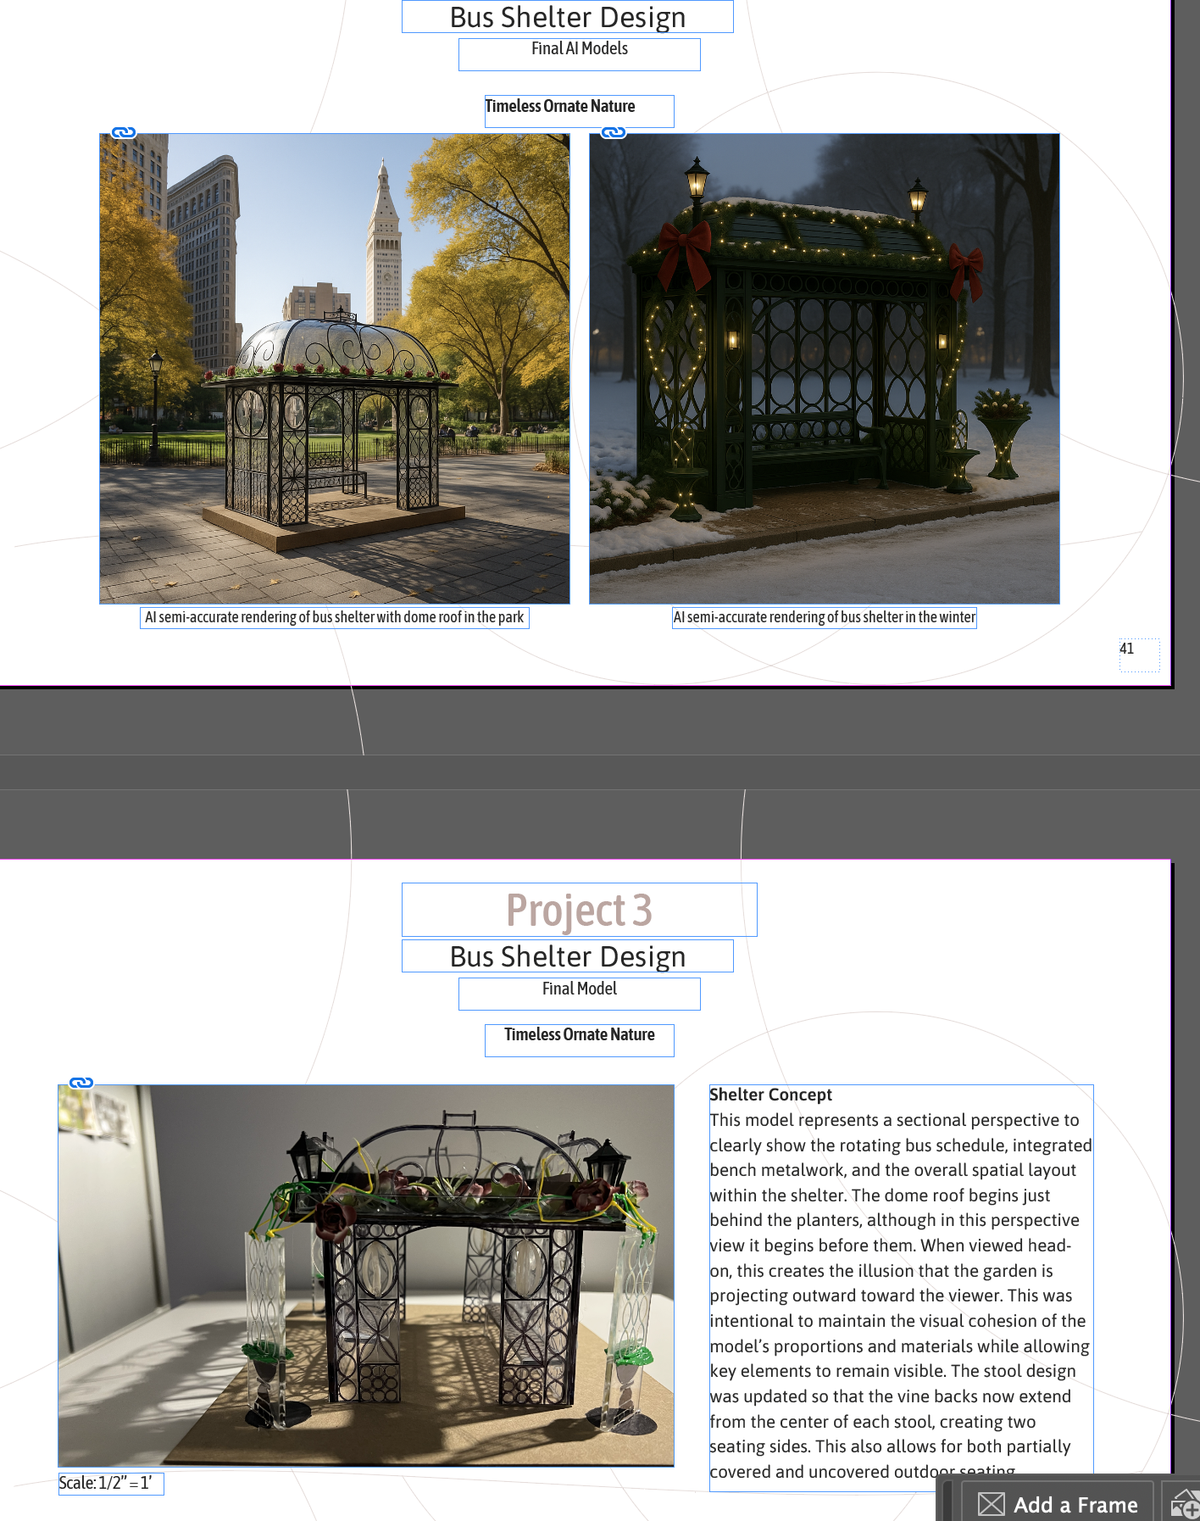Click the Add a Frame button
The height and width of the screenshot is (1521, 1200).
tap(1058, 1504)
